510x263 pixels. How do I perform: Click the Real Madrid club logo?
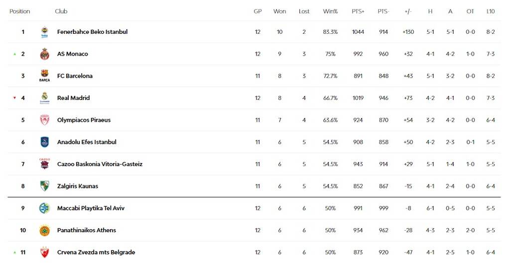point(44,98)
